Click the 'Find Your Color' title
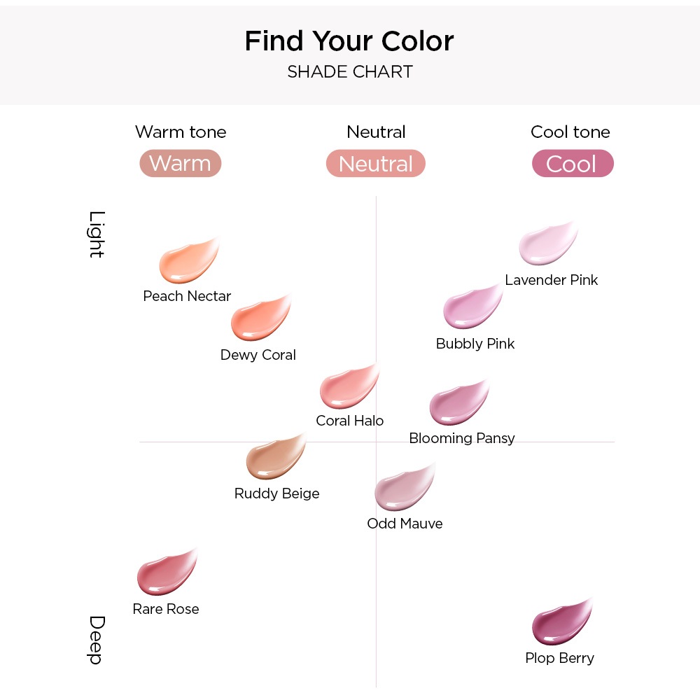This screenshot has height=700, width=700. coord(349,41)
